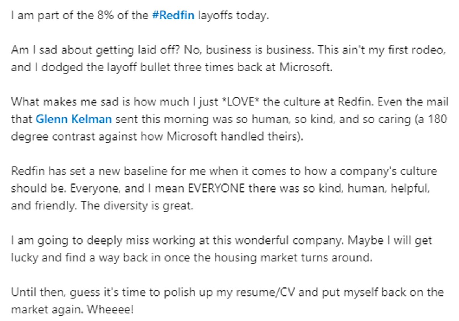Open Glenn Kelman's profile mention link
Image resolution: width=459 pixels, height=321 pixels.
[73, 120]
